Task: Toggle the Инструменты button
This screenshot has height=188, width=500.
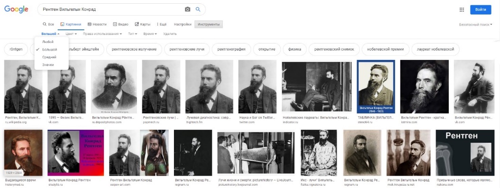Action: [209, 25]
